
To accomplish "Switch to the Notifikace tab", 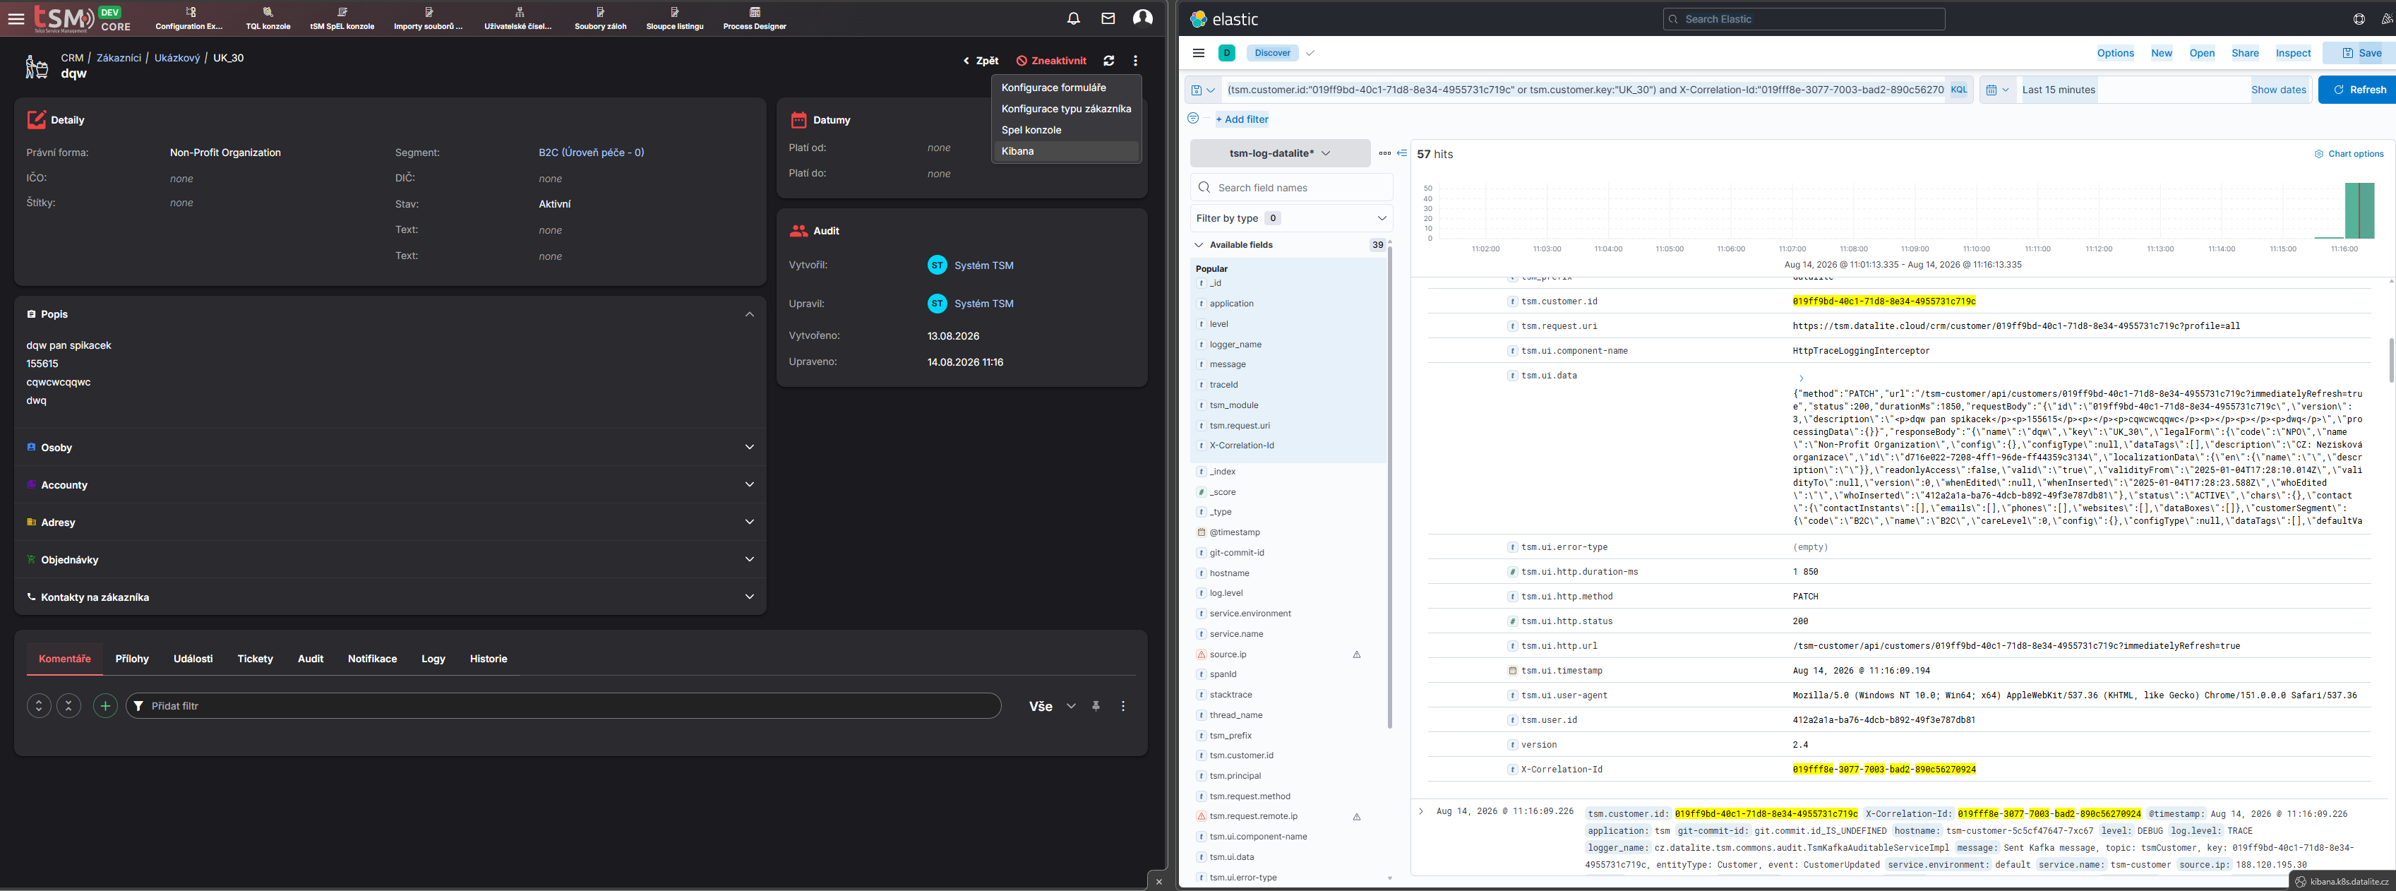I will point(372,659).
